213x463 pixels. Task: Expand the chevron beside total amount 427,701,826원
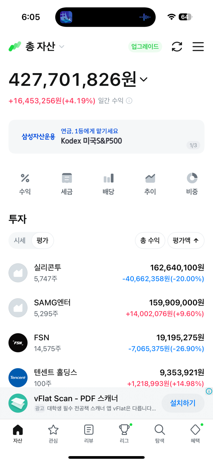click(143, 79)
